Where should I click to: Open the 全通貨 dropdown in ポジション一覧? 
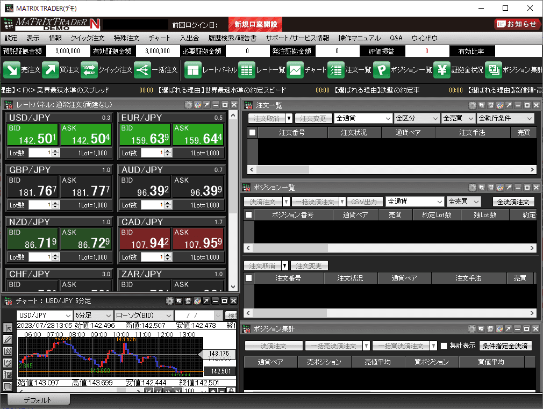(415, 202)
